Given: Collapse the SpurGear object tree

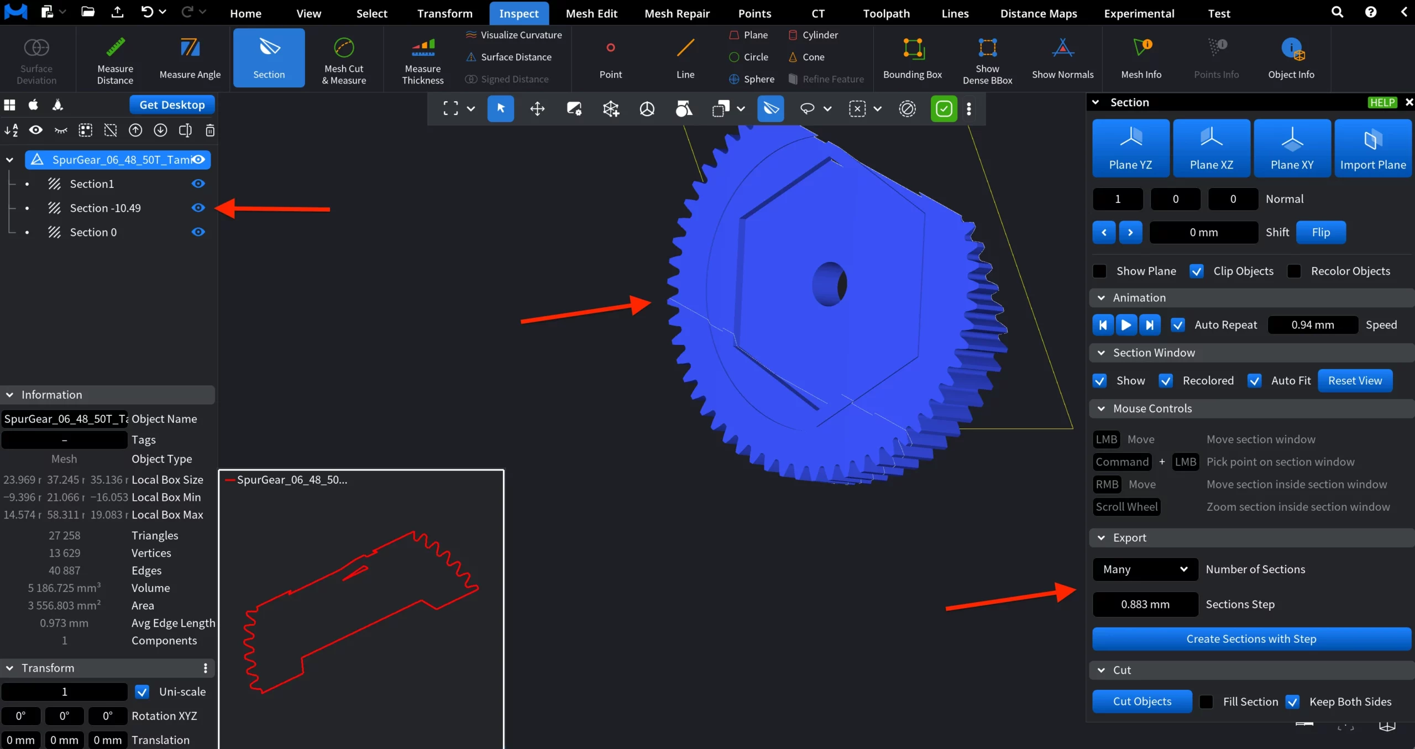Looking at the screenshot, I should [9, 160].
